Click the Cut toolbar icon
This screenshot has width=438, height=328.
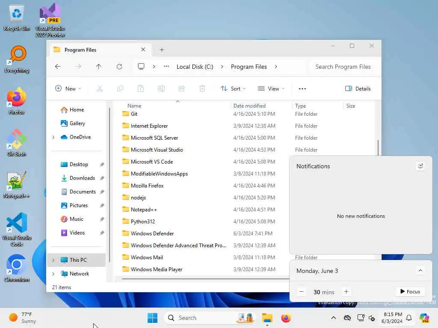[99, 89]
